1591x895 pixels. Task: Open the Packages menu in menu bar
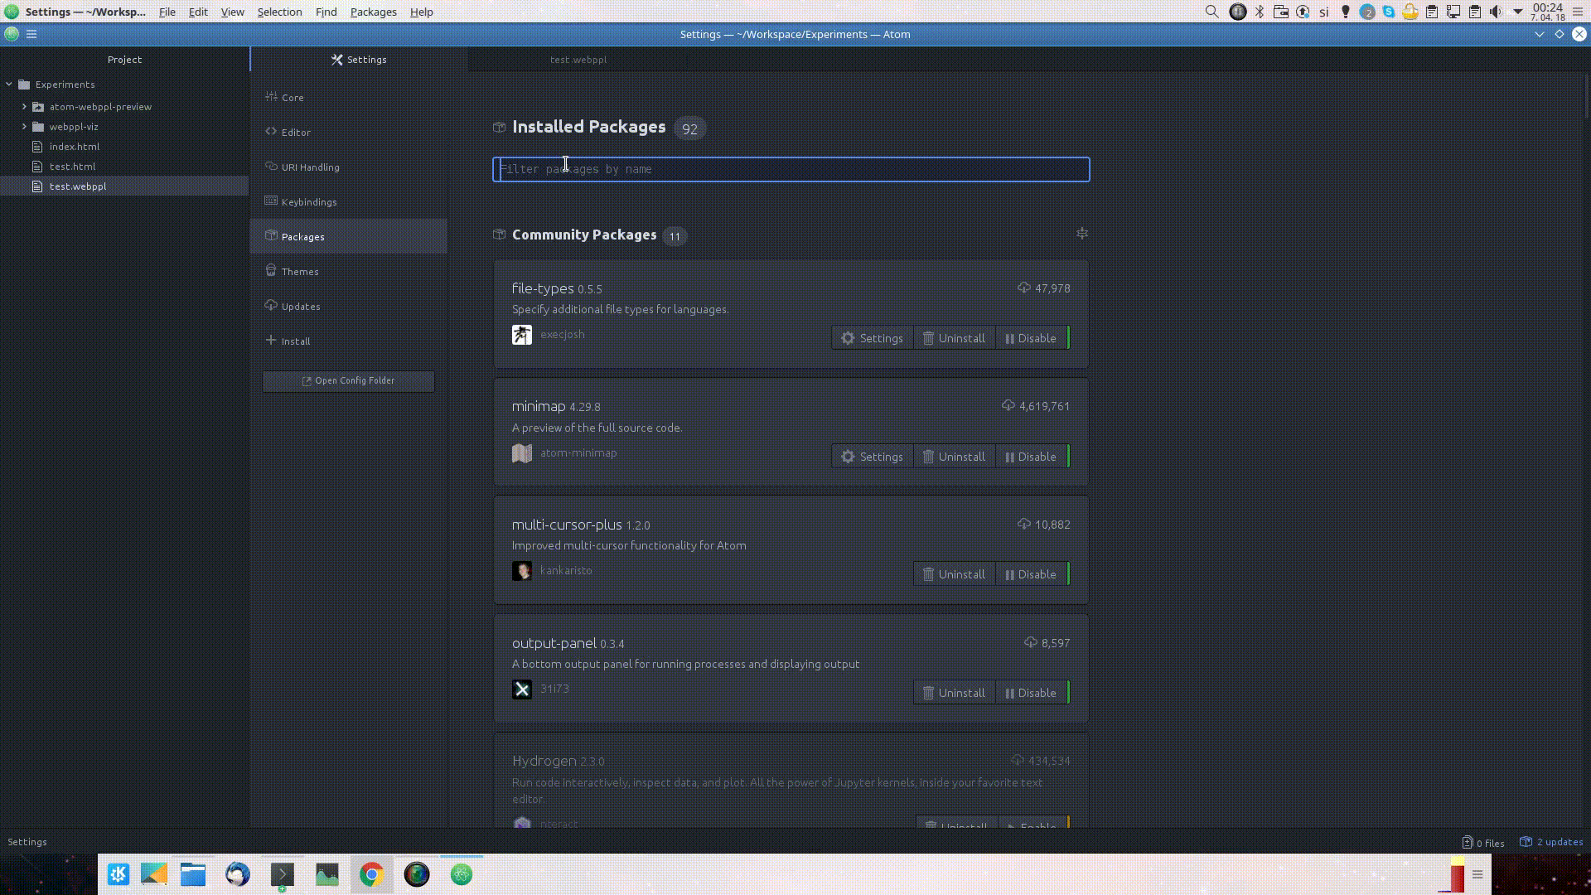click(373, 12)
